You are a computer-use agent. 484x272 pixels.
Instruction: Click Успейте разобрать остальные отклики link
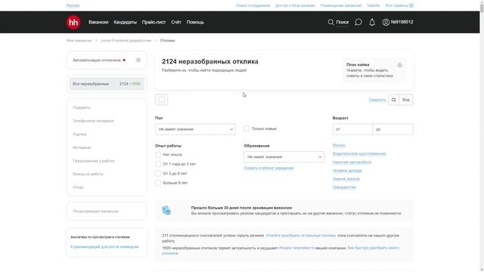point(301,235)
